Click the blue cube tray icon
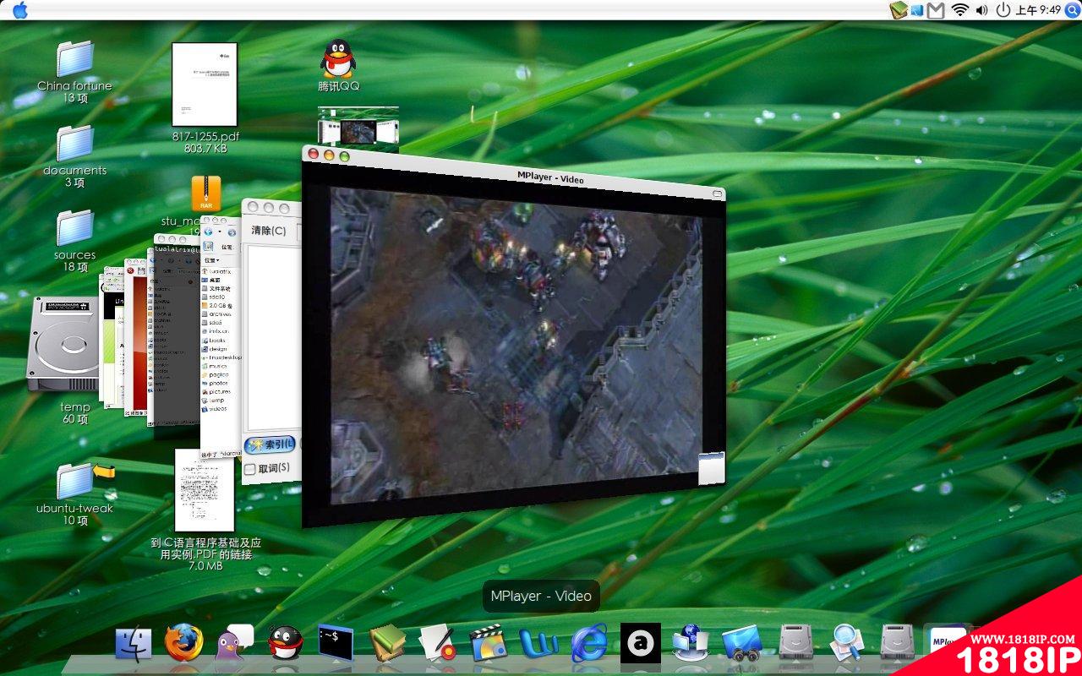The height and width of the screenshot is (676, 1082). [917, 10]
